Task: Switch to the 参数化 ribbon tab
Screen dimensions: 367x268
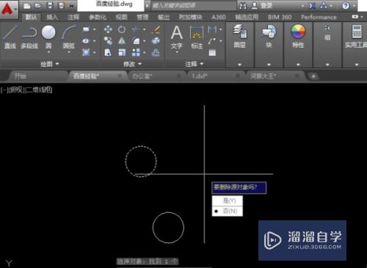Action: 98,17
